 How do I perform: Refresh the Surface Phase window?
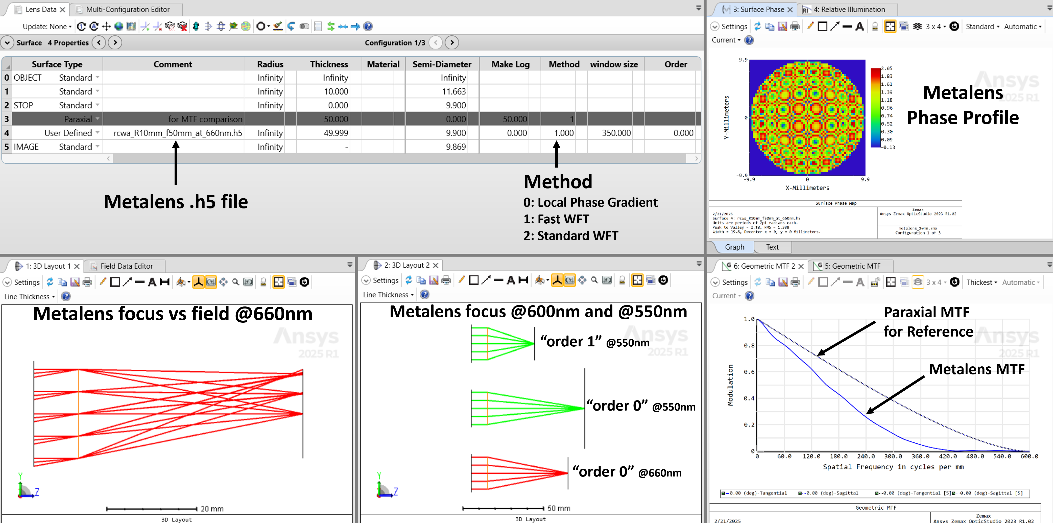757,27
